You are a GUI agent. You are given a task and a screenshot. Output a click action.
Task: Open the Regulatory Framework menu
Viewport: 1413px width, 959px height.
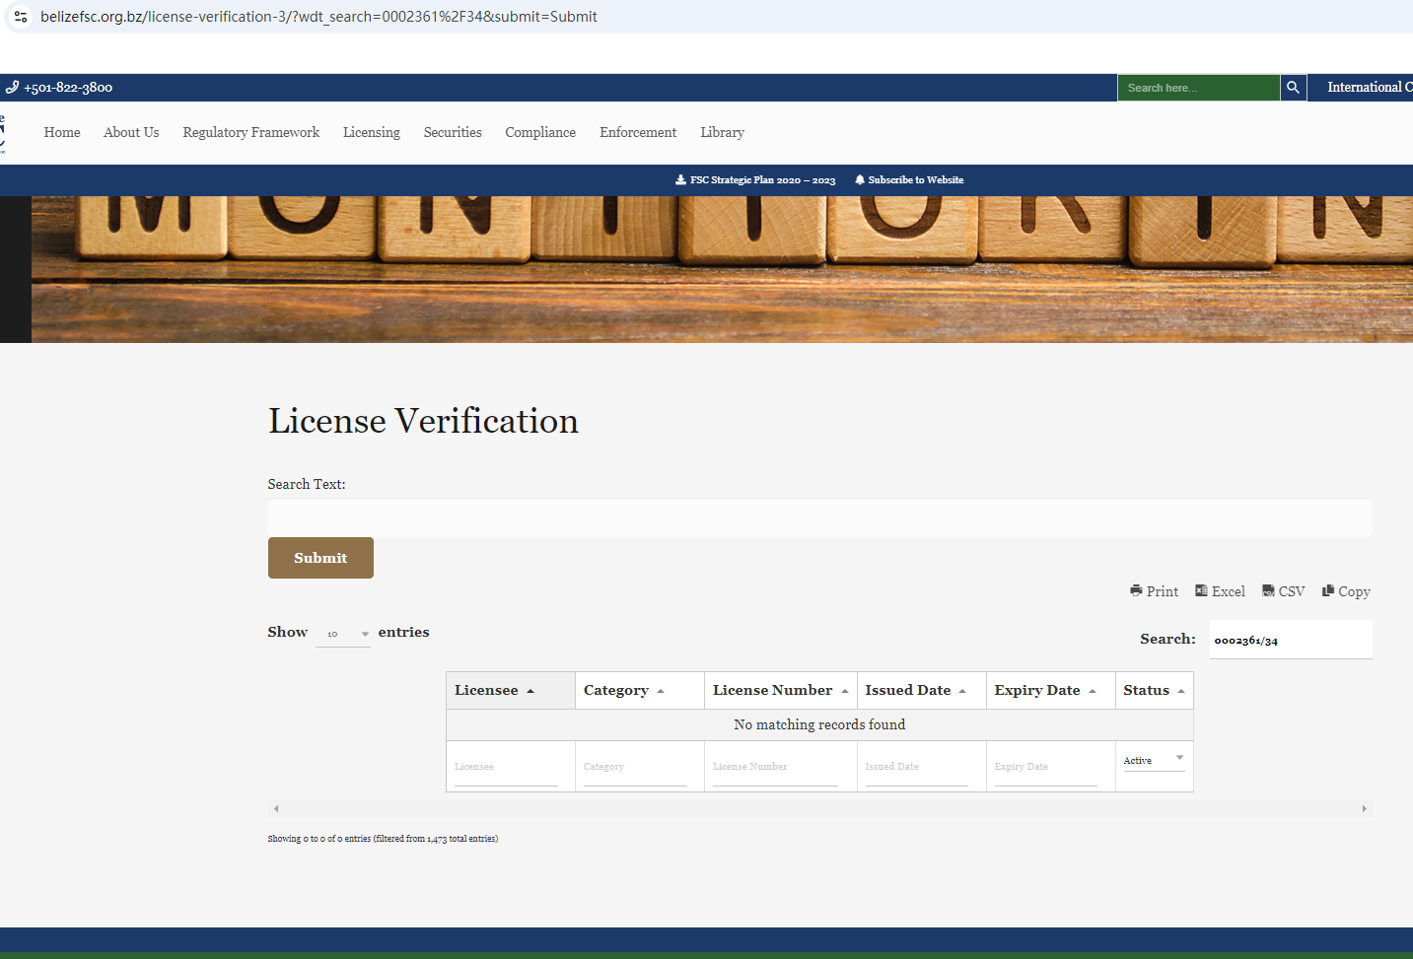click(251, 133)
